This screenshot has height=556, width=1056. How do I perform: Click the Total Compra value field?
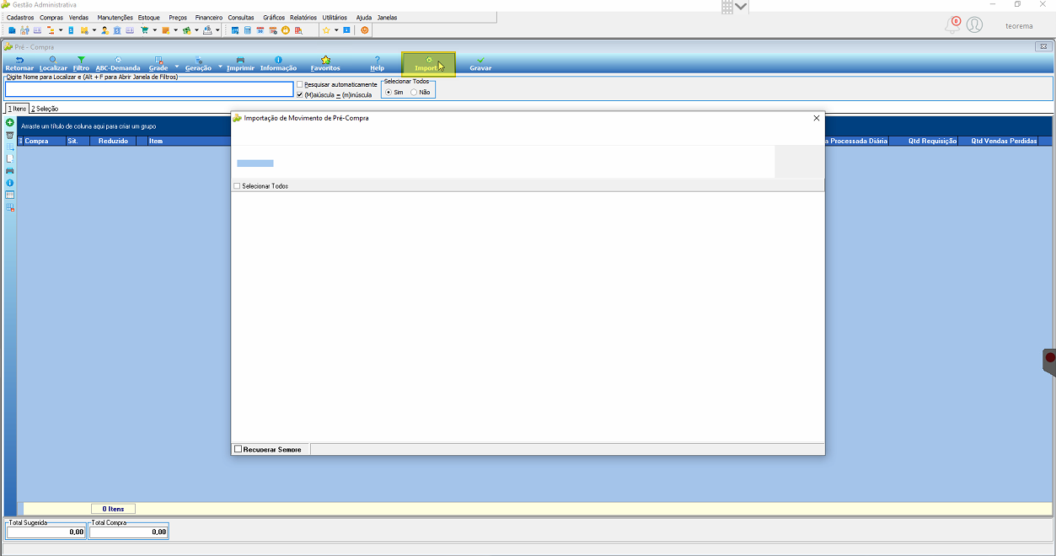coord(129,532)
